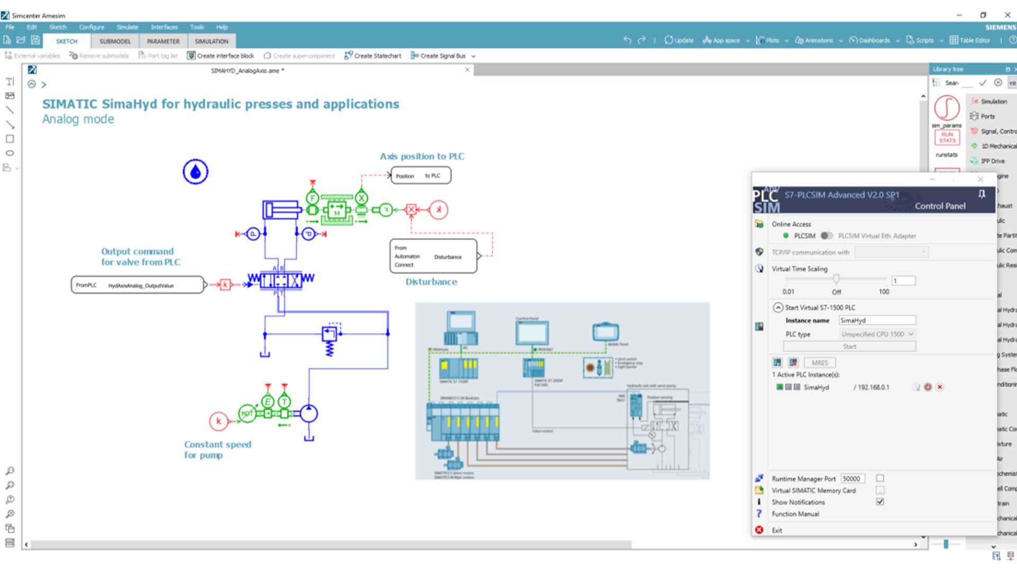Open the App space panel
The image size is (1017, 572).
click(723, 40)
